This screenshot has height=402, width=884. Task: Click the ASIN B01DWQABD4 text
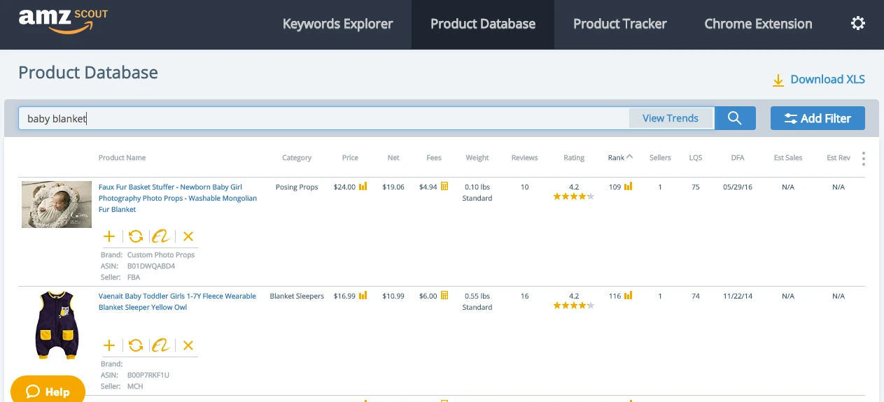click(151, 266)
